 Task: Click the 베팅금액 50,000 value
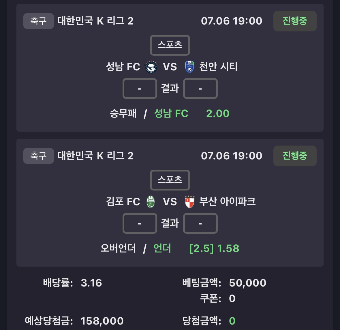(248, 283)
